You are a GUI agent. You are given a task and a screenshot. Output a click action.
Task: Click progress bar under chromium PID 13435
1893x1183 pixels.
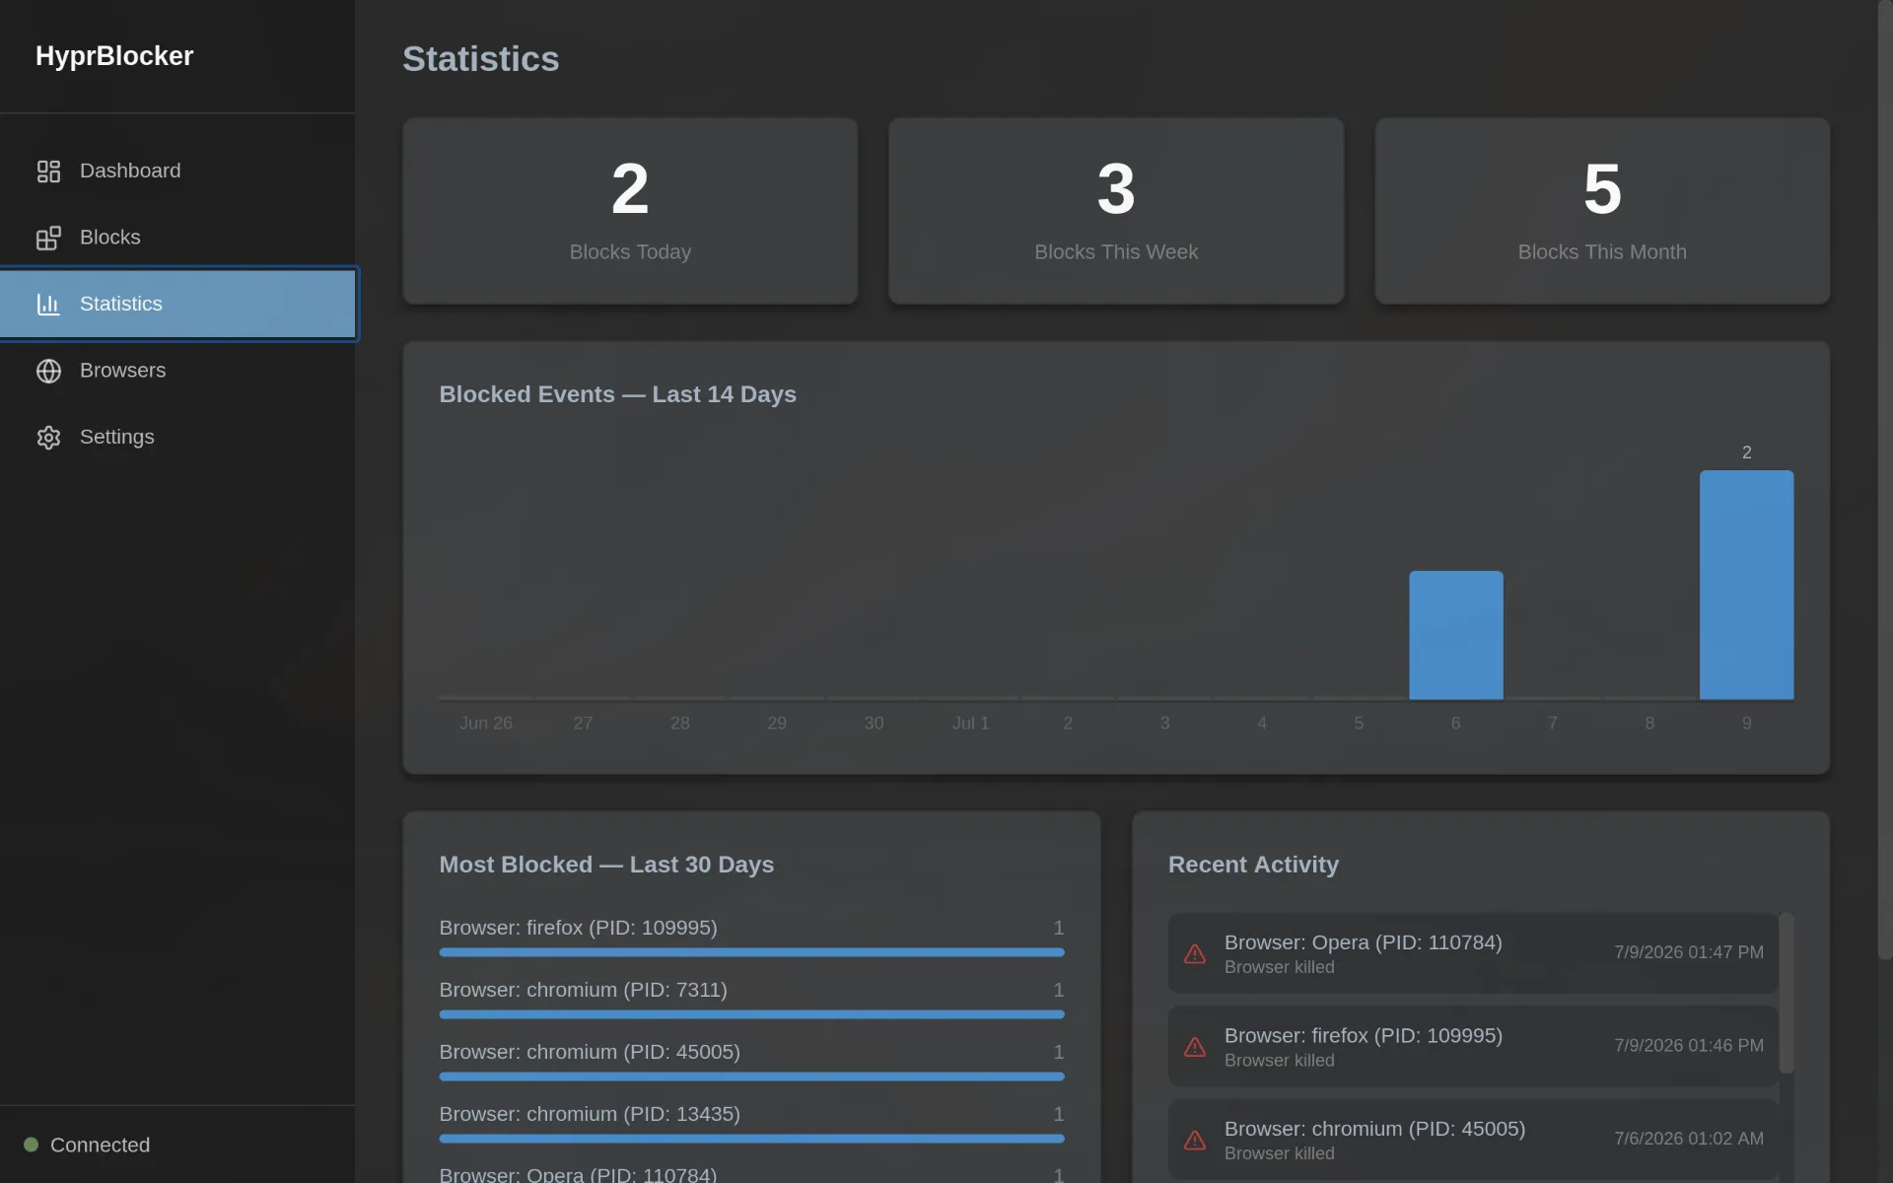click(x=751, y=1139)
